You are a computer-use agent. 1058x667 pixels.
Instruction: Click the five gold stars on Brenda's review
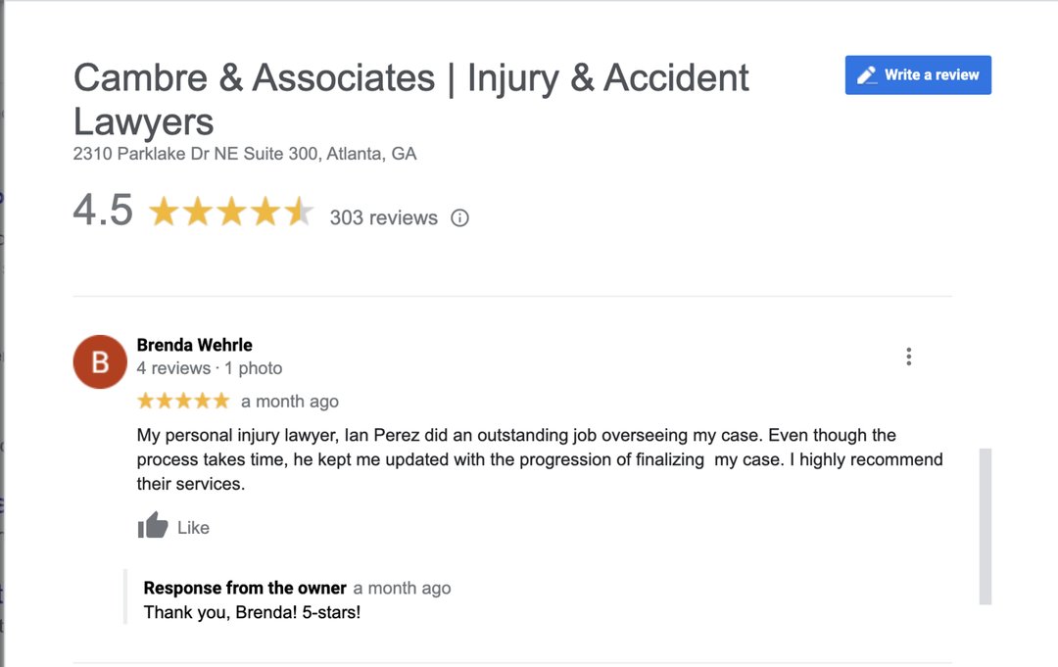click(x=183, y=401)
